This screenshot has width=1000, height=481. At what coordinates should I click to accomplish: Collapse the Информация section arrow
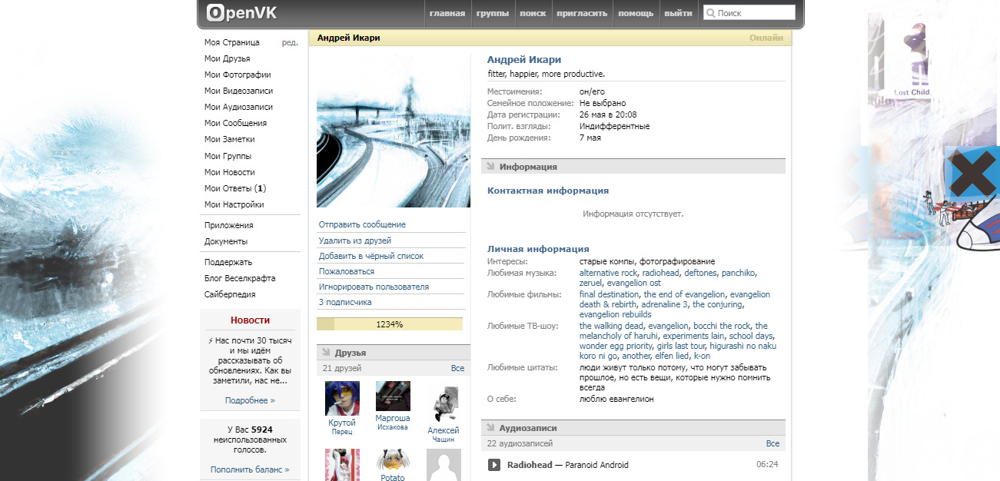click(x=489, y=167)
